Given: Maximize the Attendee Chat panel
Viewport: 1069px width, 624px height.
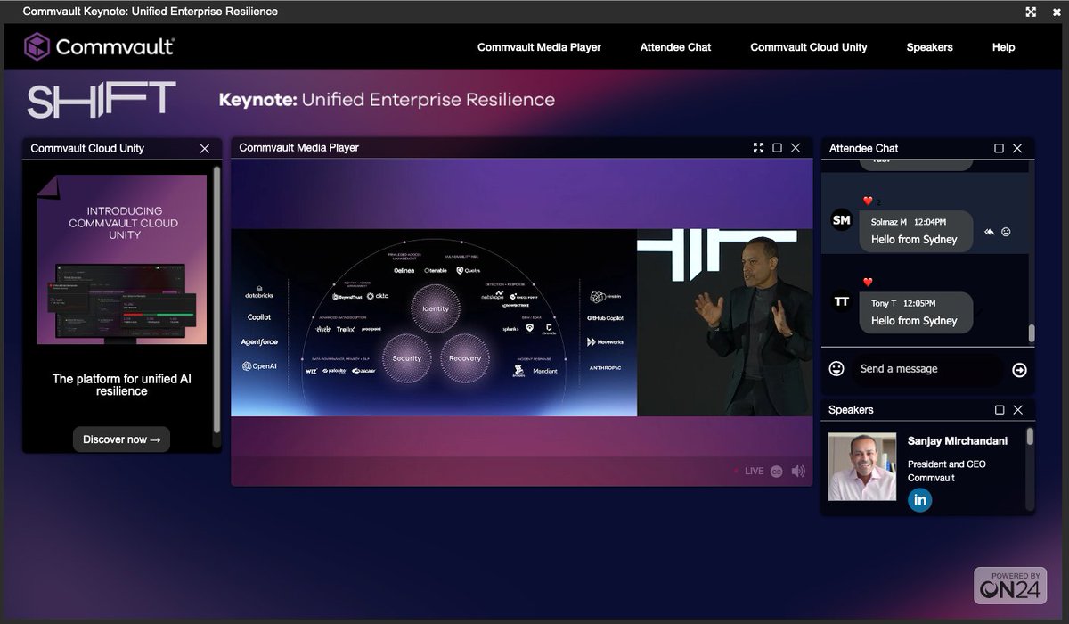Looking at the screenshot, I should click(999, 148).
